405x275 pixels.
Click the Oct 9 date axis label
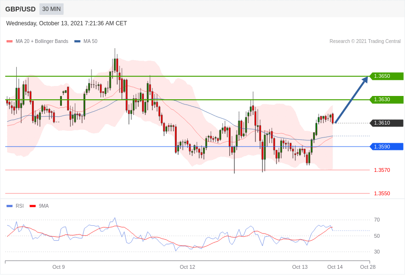pyautogui.click(x=59, y=267)
